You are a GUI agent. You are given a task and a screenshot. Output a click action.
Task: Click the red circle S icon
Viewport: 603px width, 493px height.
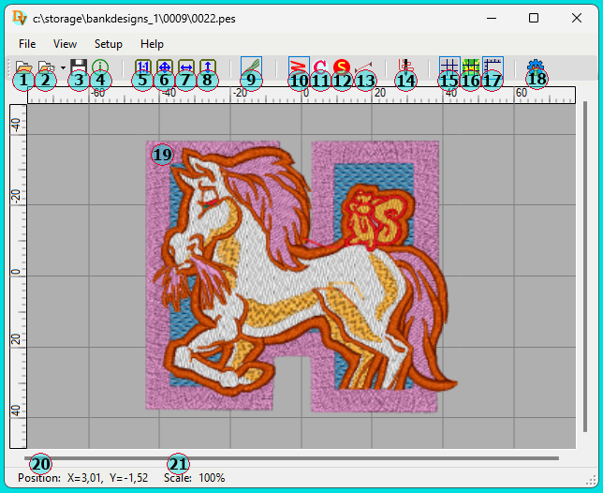(x=342, y=67)
